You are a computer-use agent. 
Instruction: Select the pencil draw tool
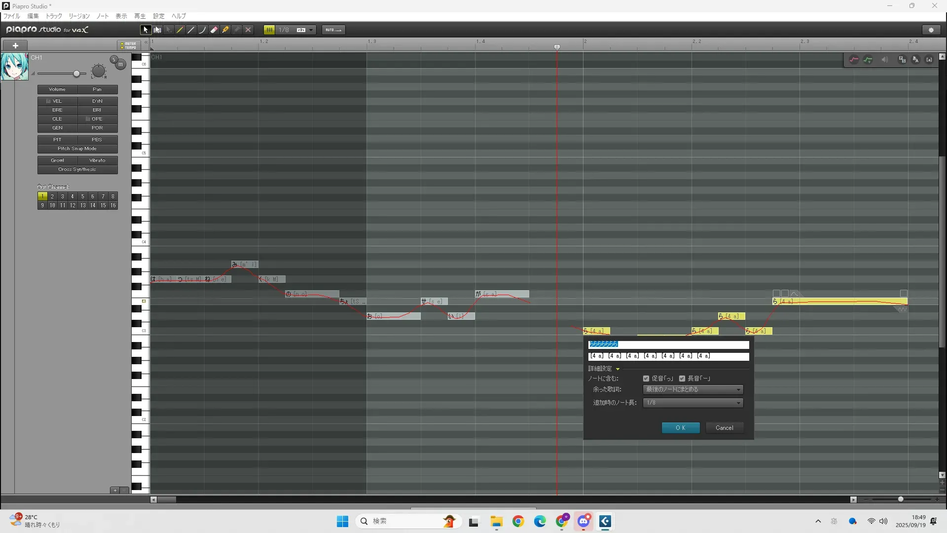pos(180,30)
